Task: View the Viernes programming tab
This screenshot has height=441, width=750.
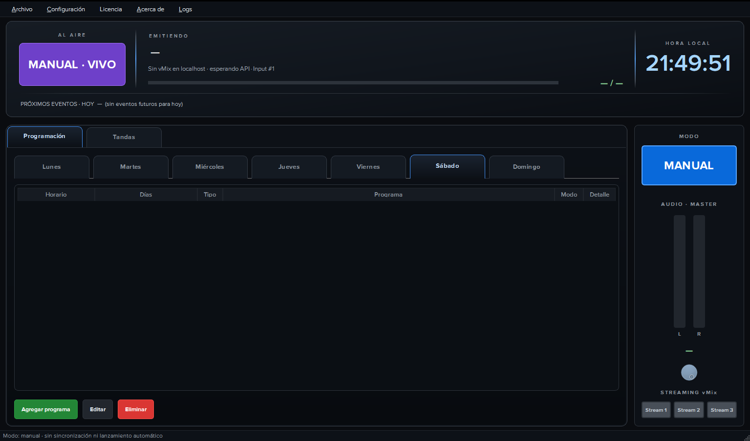Action: coord(368,167)
